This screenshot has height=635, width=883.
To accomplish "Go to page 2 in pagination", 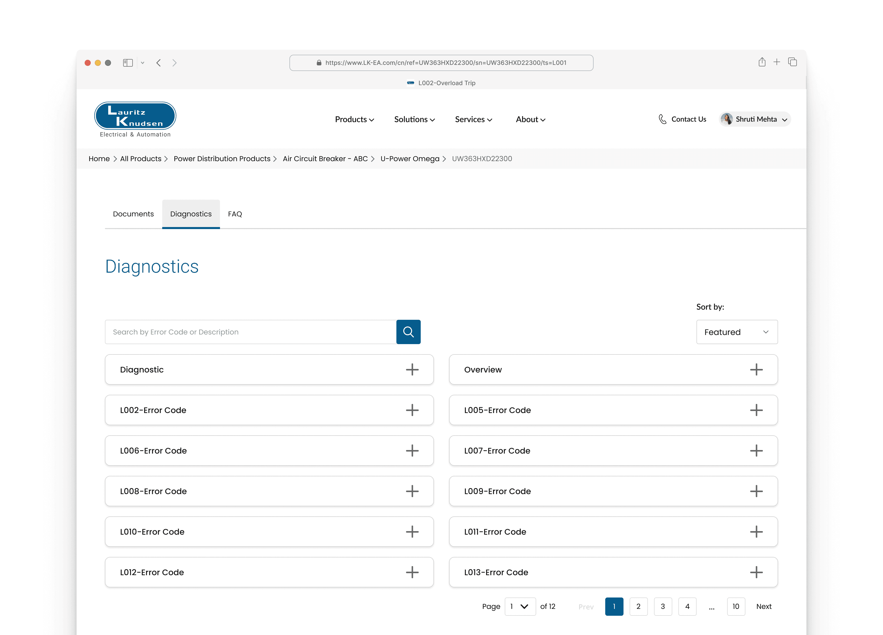I will point(638,606).
